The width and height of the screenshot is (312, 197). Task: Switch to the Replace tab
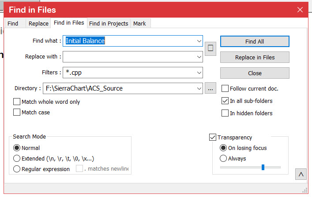[38, 23]
